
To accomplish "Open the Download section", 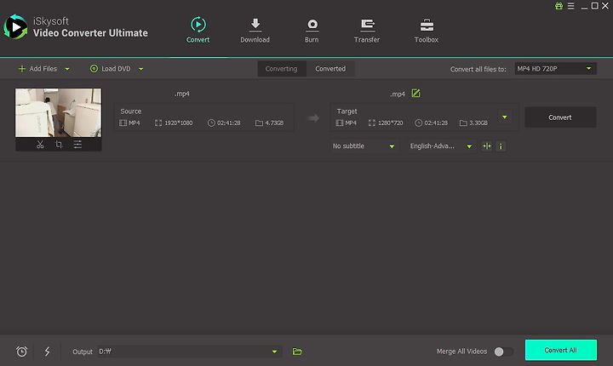I will 255,30.
